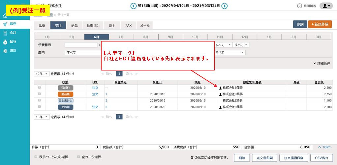337x165 pixels.
Task: Check the 否成約 row checkbox
Action: (x=40, y=88)
